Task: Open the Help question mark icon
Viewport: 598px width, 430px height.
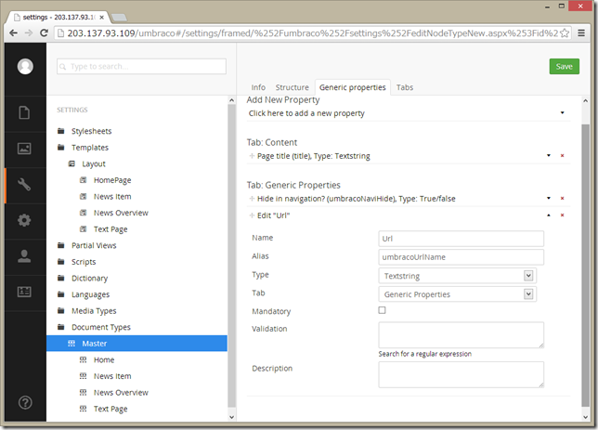Action: point(25,402)
